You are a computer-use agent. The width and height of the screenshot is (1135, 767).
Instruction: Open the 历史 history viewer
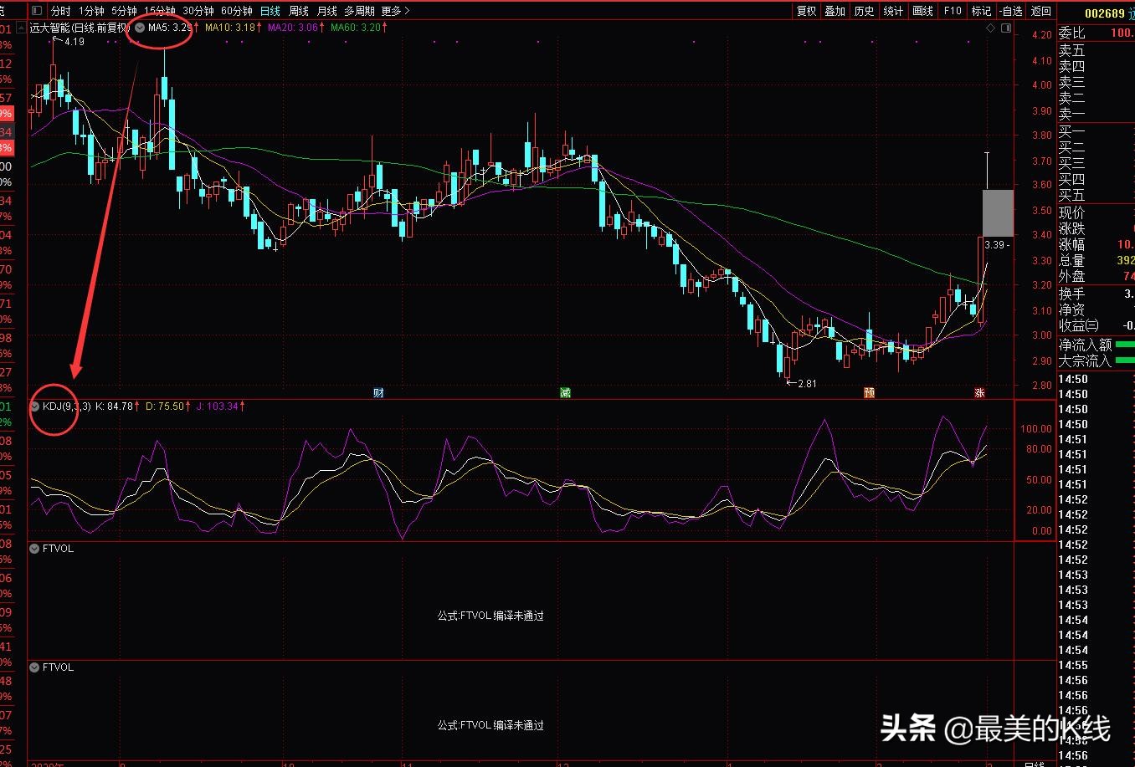[x=863, y=11]
